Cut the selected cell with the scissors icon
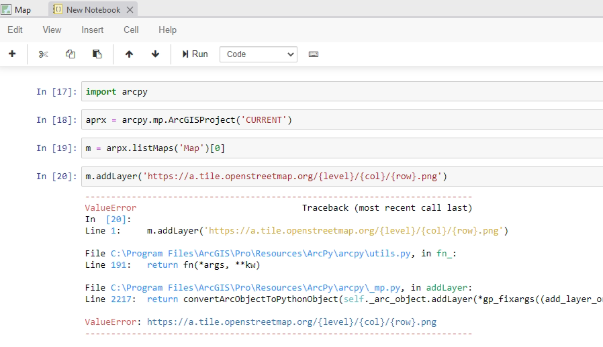This screenshot has height=347, width=603. click(44, 54)
